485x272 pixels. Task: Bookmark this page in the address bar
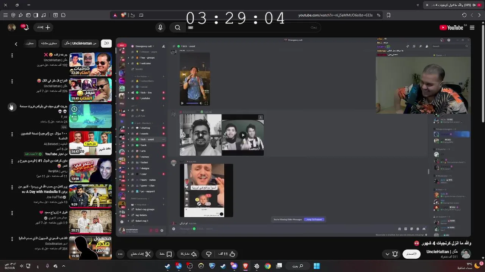(x=388, y=15)
